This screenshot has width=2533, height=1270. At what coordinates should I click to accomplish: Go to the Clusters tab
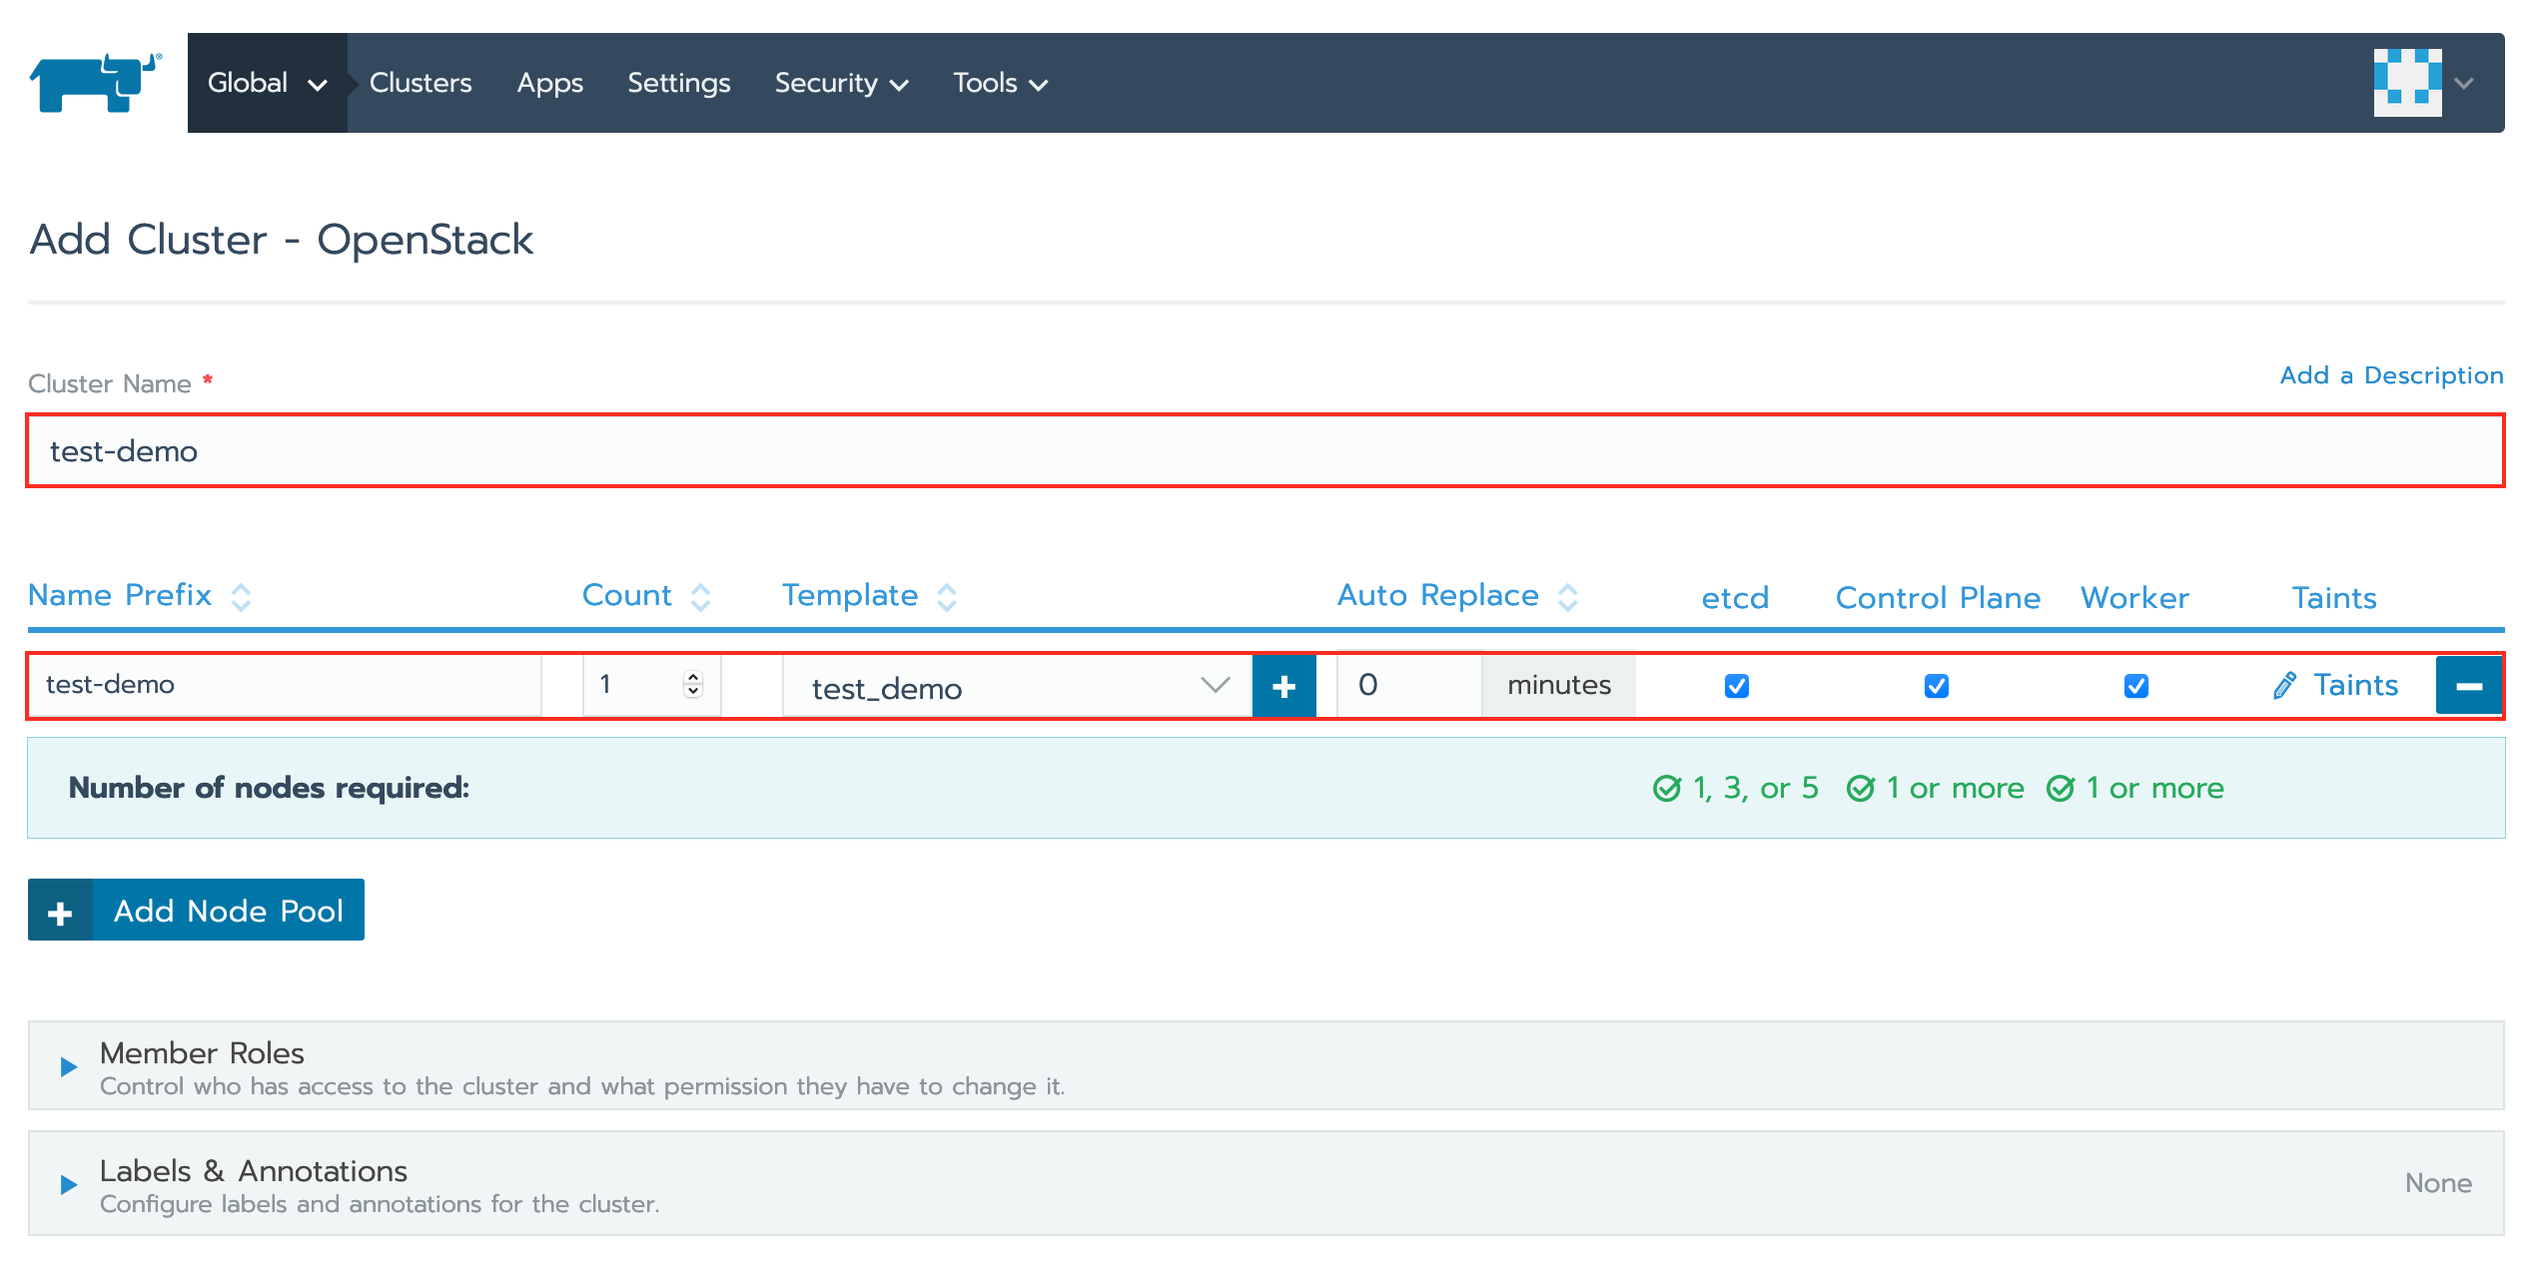coord(421,83)
